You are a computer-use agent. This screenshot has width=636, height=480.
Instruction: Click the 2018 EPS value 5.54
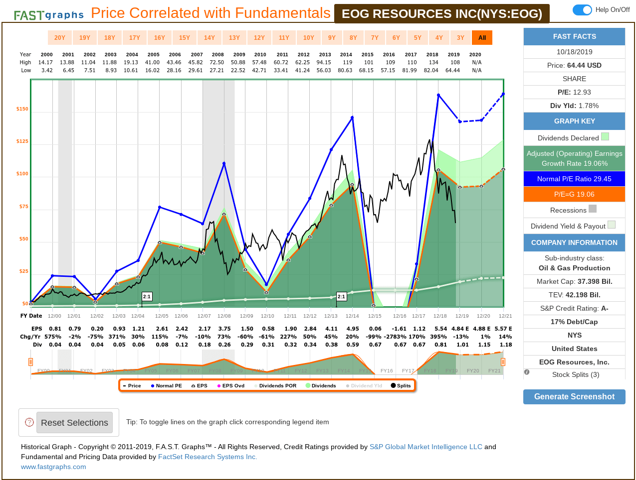441,329
